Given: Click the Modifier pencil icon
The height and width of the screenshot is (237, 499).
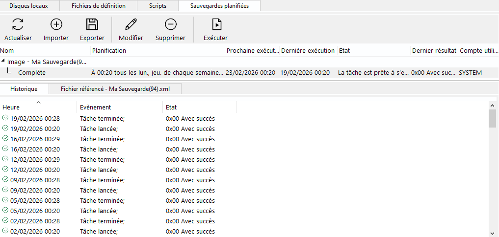Looking at the screenshot, I should click(x=131, y=24).
